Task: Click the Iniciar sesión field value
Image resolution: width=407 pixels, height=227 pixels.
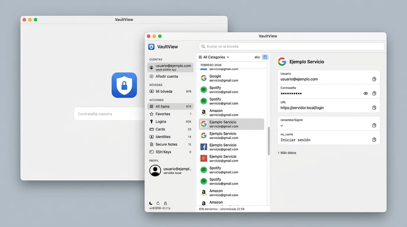Action: click(x=295, y=140)
